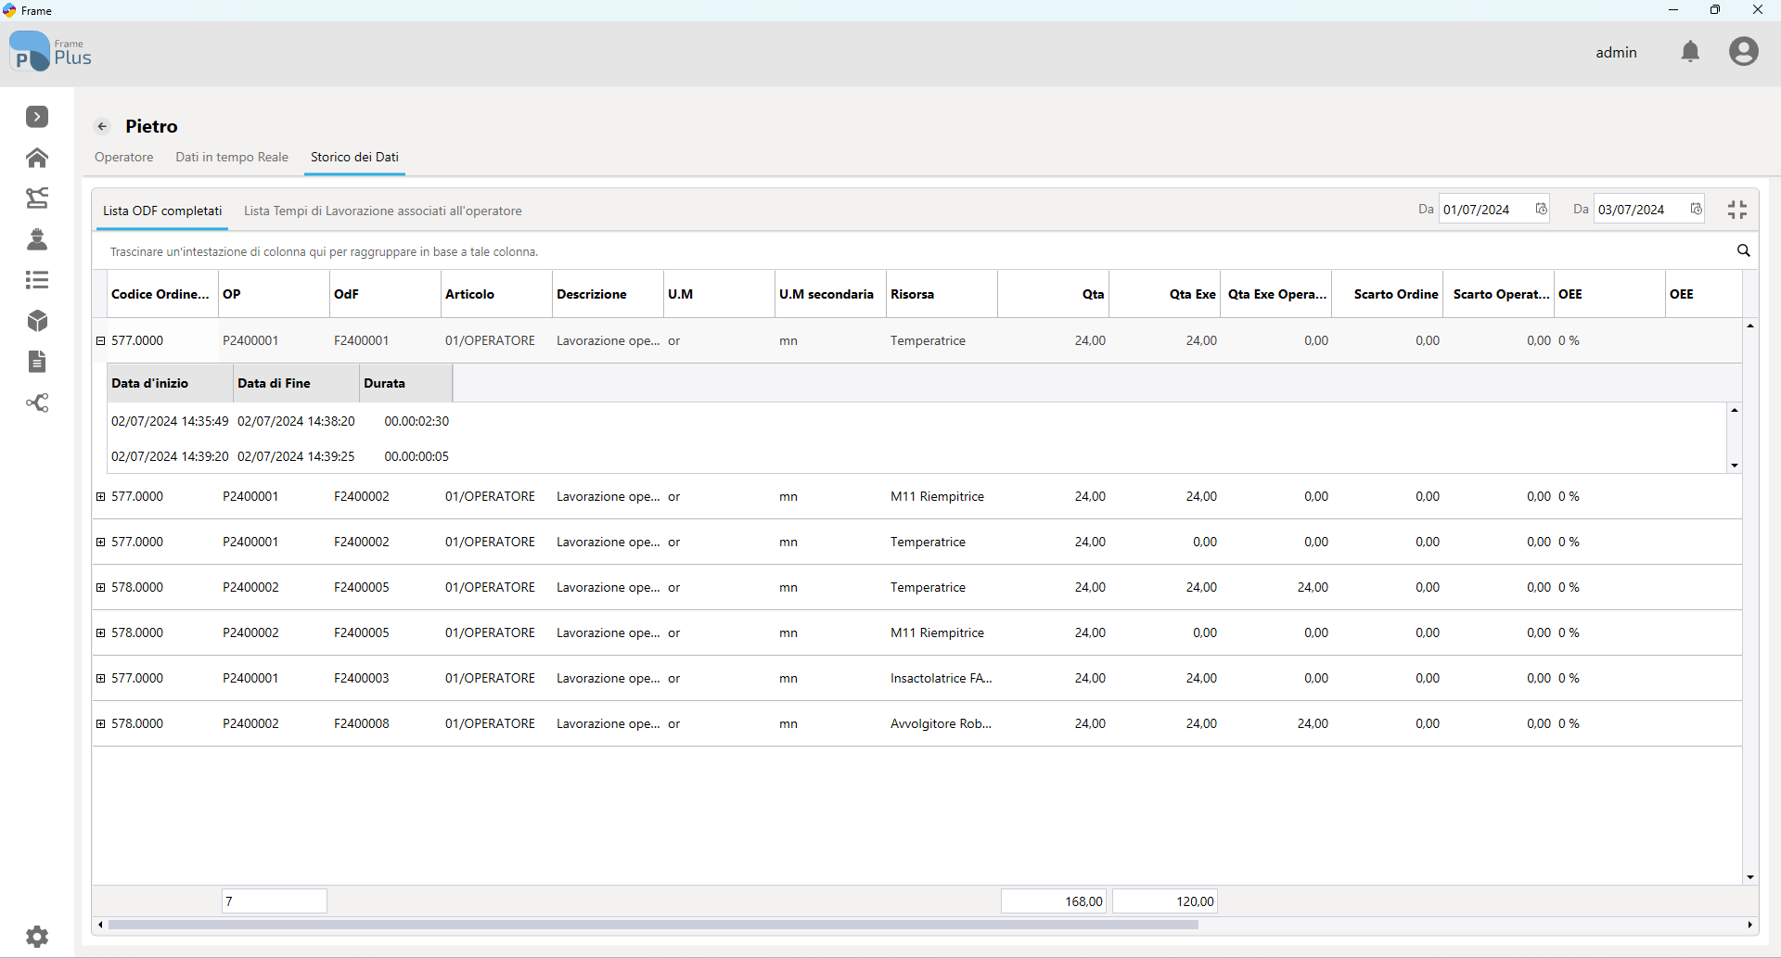Sort by the OdF column header

(x=386, y=294)
